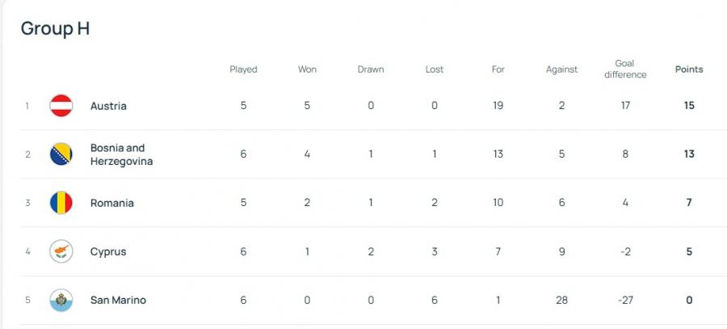Screen dimensions: 727x329
Task: Click the For goals column header
Action: click(x=498, y=70)
